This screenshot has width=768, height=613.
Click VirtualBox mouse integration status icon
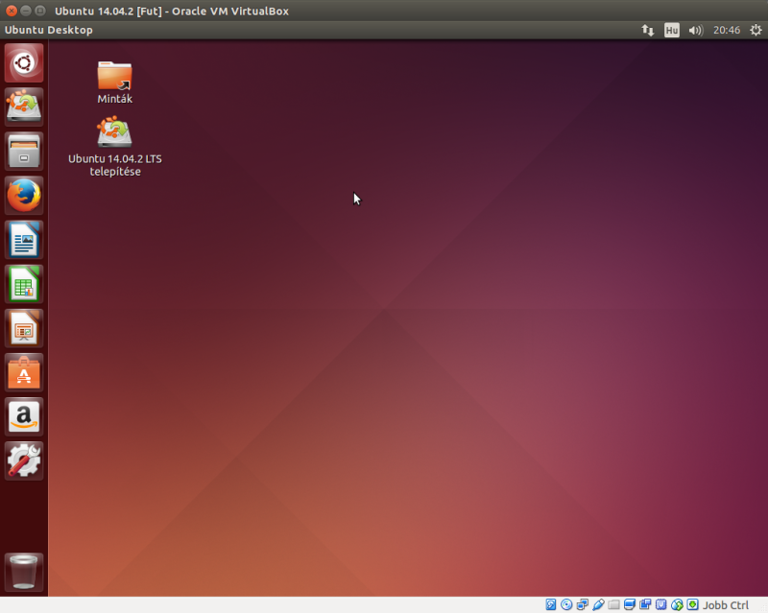tap(677, 604)
